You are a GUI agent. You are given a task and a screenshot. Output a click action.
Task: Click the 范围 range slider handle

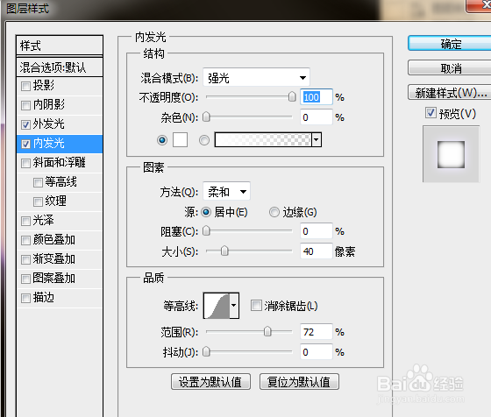pos(267,332)
